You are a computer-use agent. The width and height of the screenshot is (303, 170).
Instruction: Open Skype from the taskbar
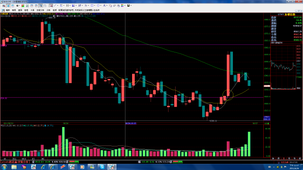102,167
